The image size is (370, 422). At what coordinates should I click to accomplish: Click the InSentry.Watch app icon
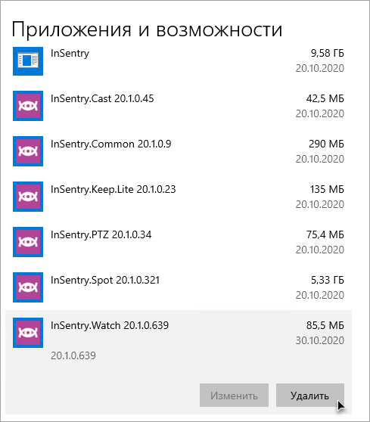28,333
